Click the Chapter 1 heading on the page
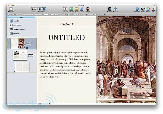Screen dimensions: 163x114 tap(67, 24)
